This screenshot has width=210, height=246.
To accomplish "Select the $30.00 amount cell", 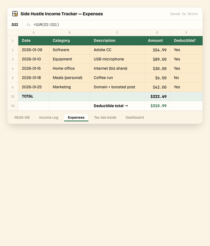I will coord(157,69).
